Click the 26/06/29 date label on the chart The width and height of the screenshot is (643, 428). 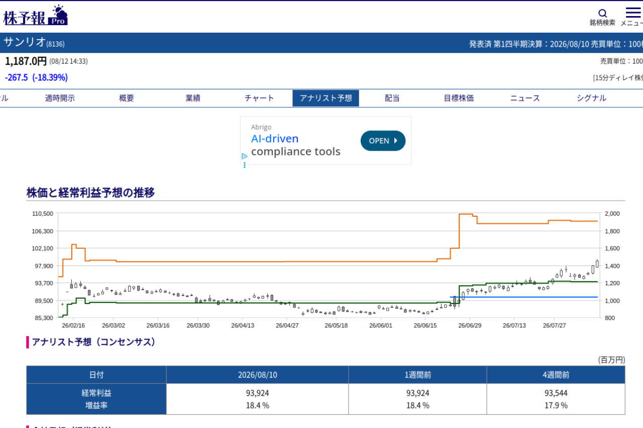470,325
